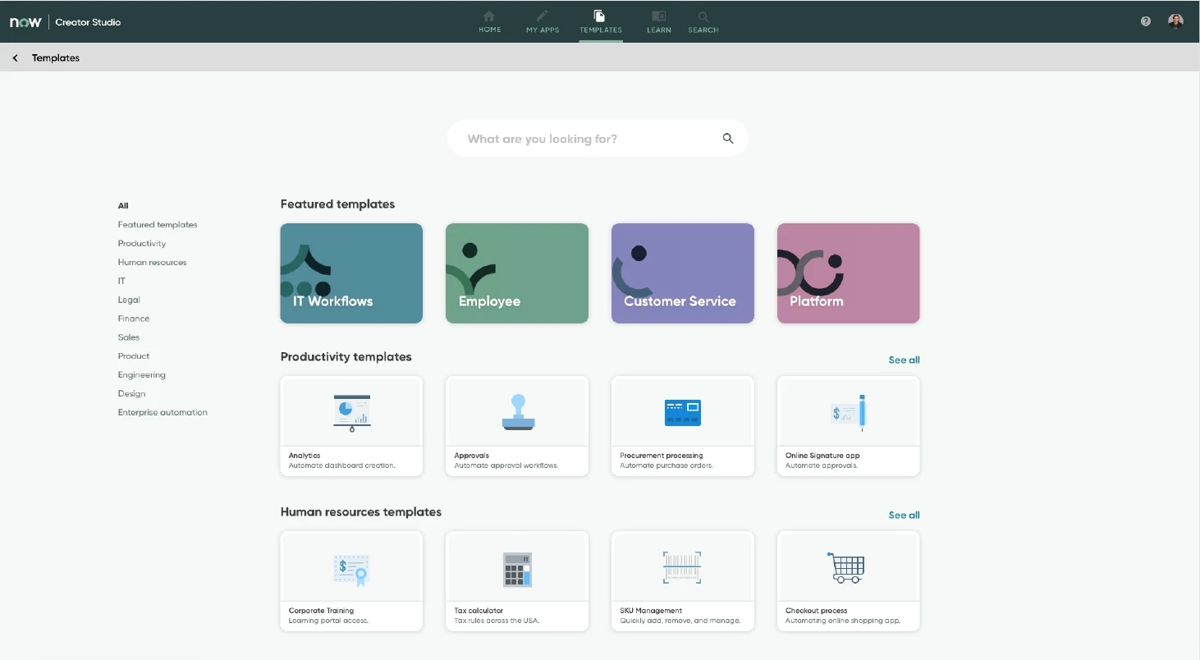1200x660 pixels.
Task: Open the SKU Management barcode icon
Action: [x=683, y=568]
